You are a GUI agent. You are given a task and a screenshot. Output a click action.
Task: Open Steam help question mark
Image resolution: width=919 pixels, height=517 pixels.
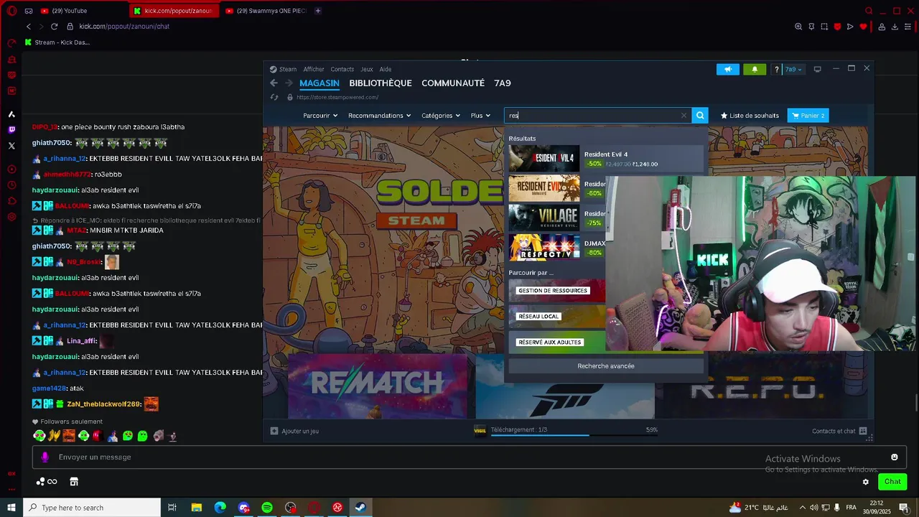point(776,69)
